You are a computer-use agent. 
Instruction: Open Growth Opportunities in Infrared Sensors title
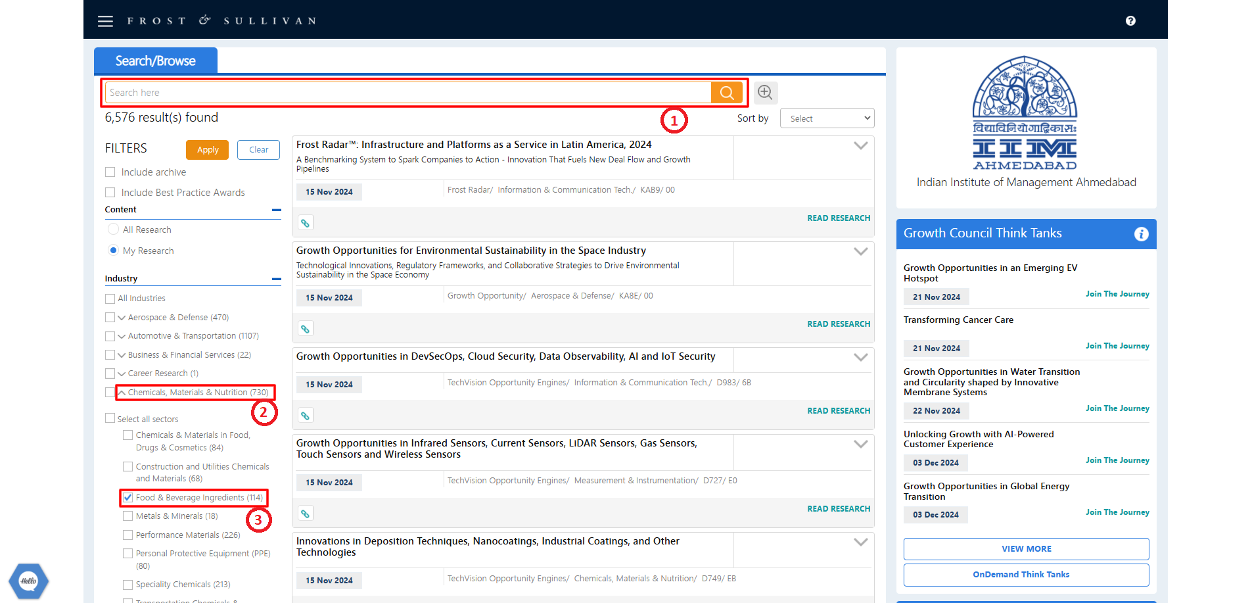(496, 448)
